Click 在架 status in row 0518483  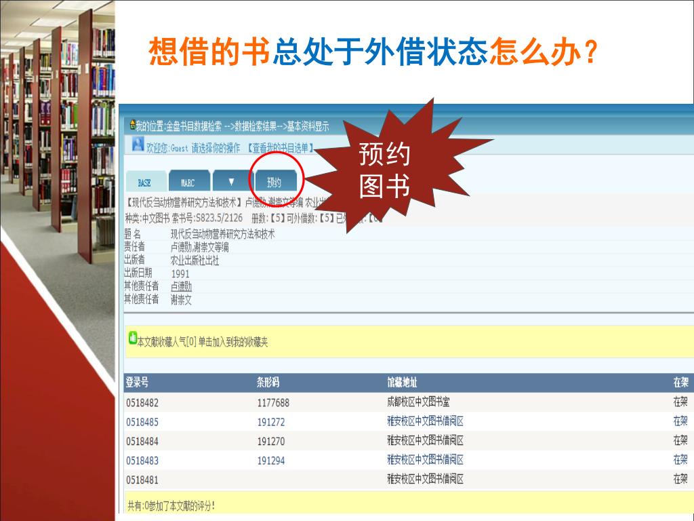[x=680, y=460]
